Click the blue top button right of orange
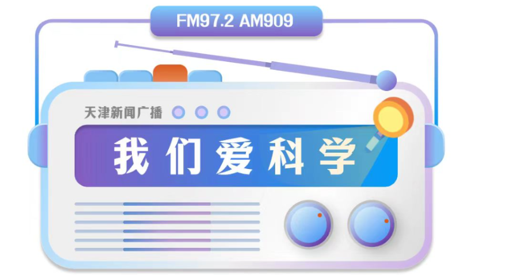The image size is (509, 275). (205, 76)
